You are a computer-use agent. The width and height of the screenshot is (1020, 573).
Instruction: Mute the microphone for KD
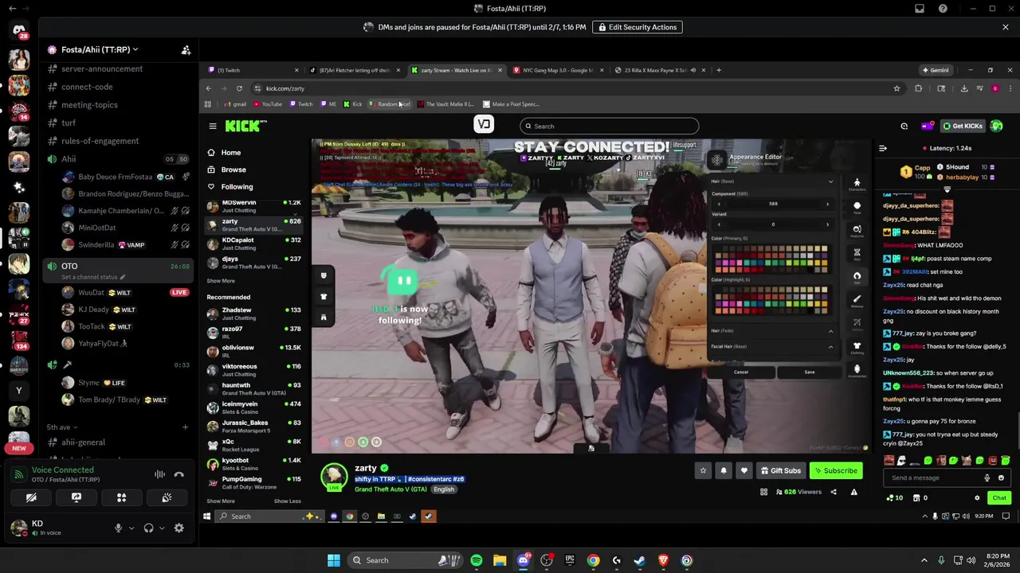tap(118, 528)
